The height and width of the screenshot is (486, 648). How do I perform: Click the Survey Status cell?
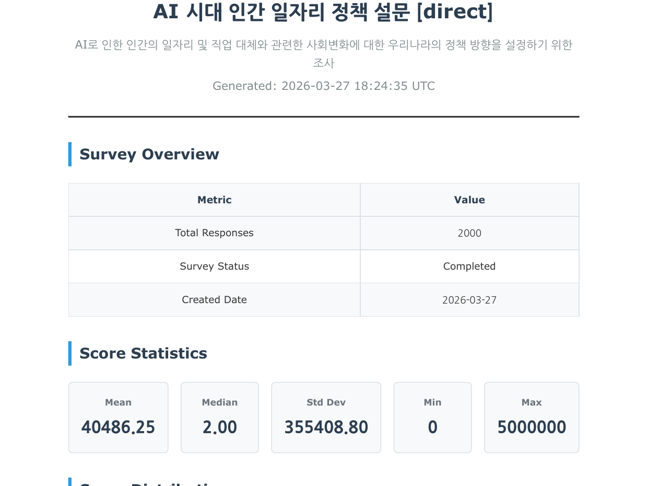click(214, 267)
